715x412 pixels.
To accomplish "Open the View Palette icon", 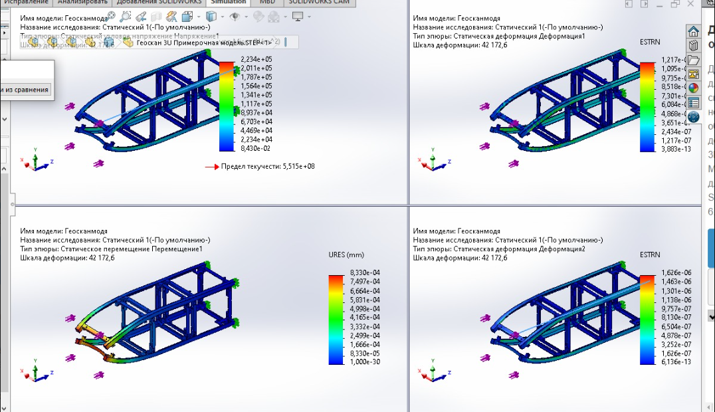I will (693, 74).
